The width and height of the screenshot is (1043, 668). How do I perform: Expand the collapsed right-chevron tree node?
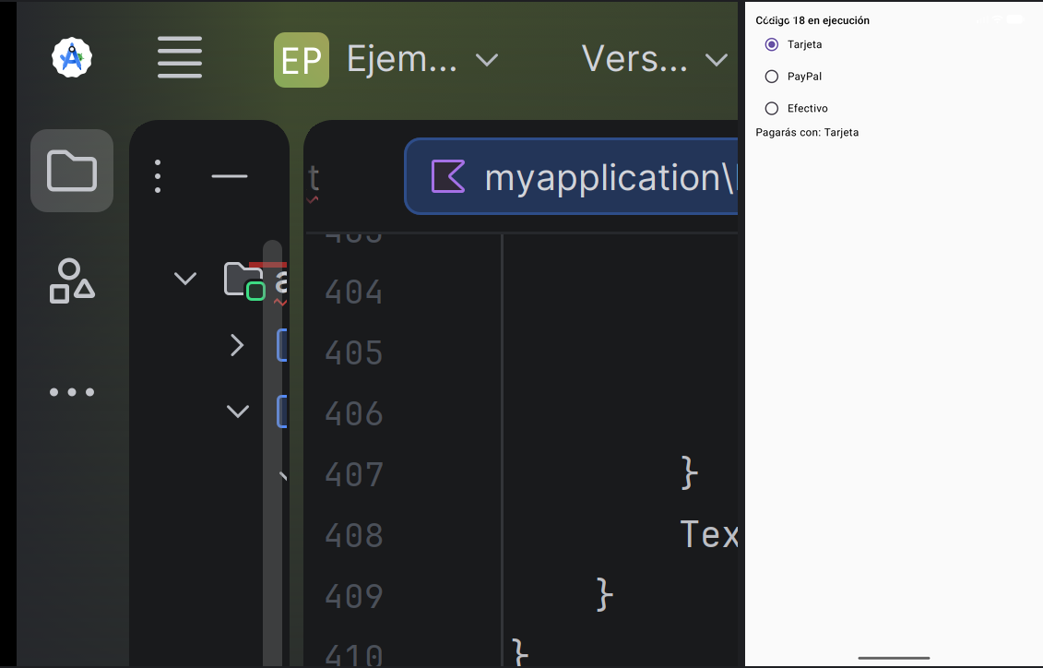(237, 345)
